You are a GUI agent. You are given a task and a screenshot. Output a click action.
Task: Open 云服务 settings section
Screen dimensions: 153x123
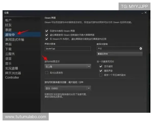(x=10, y=54)
